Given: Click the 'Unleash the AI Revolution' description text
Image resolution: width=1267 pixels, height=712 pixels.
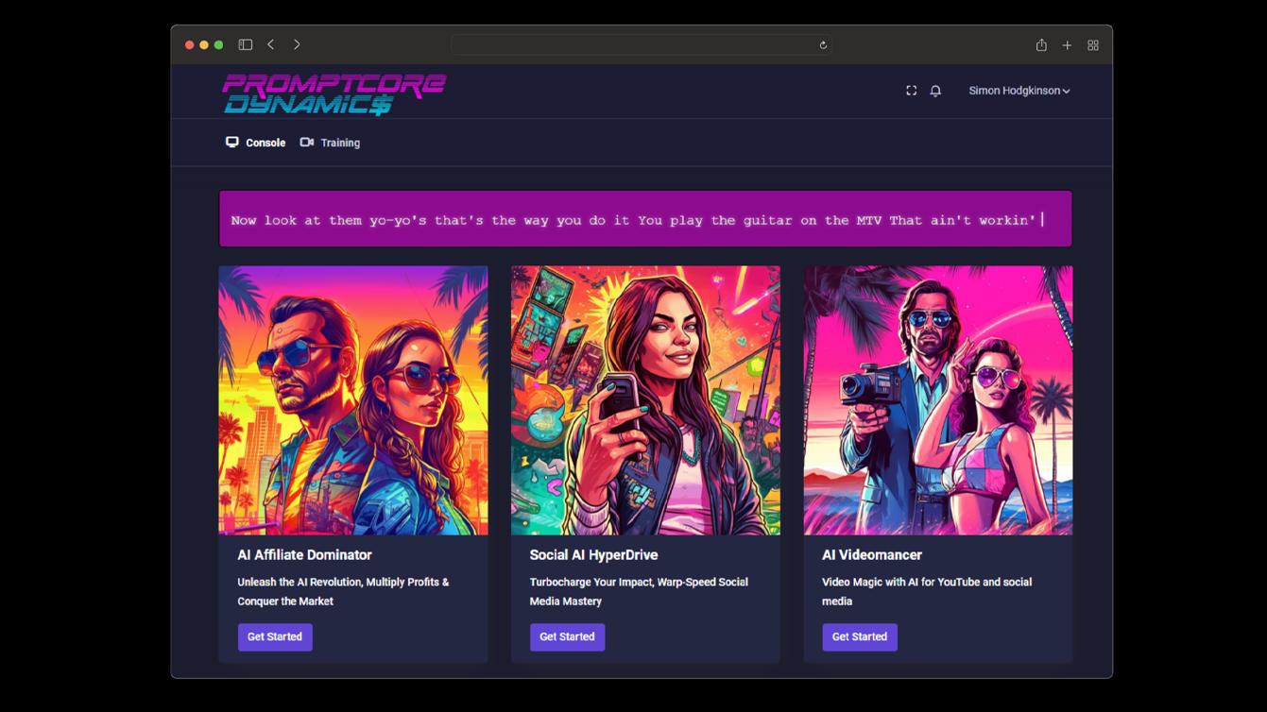Looking at the screenshot, I should click(343, 591).
